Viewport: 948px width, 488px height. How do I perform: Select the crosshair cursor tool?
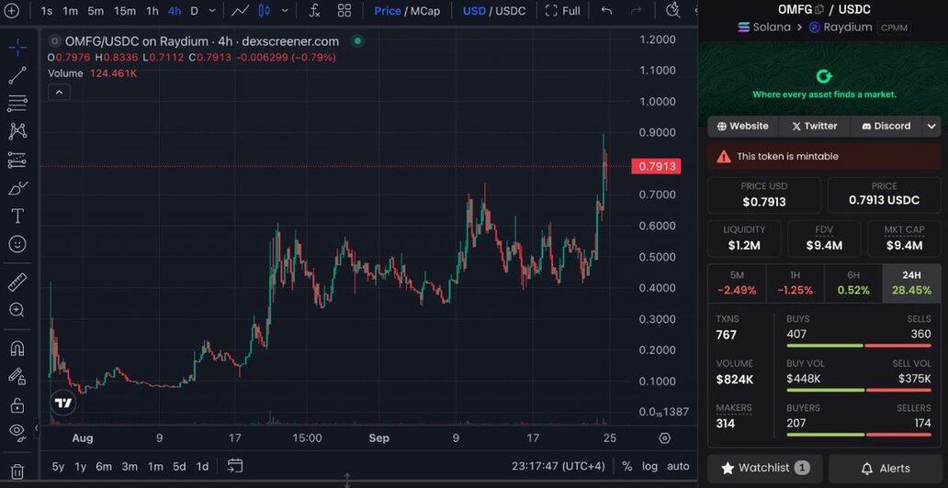point(17,47)
